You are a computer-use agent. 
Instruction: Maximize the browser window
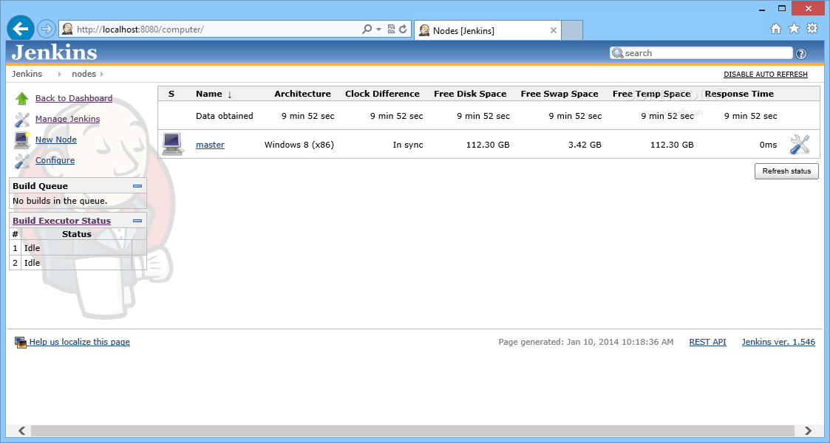[x=782, y=8]
